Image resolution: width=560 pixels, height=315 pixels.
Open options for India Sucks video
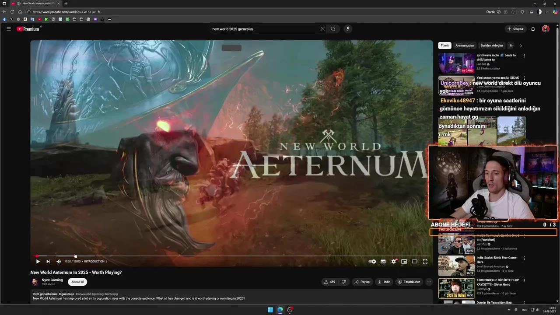524,258
